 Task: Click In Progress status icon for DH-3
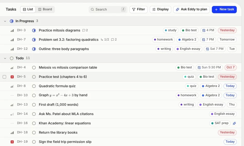point(34,30)
